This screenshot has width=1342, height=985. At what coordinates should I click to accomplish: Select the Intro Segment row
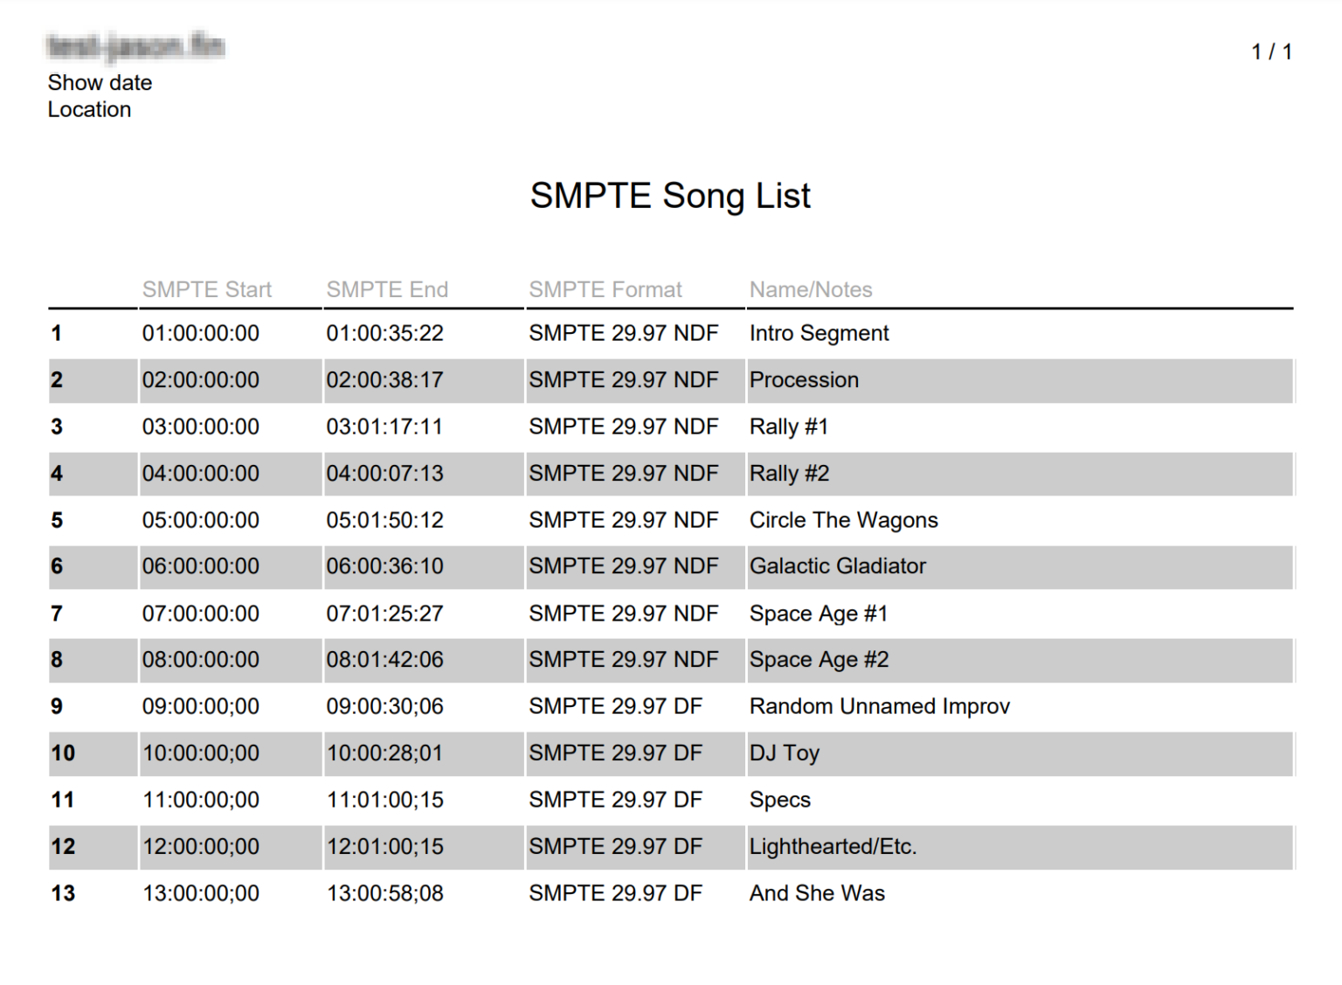819,333
